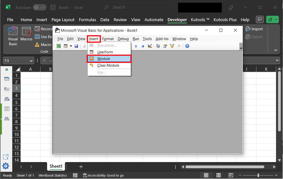Viewport: 283px width, 179px height.
Task: Switch to the Formulas ribbon tab
Action: (87, 20)
